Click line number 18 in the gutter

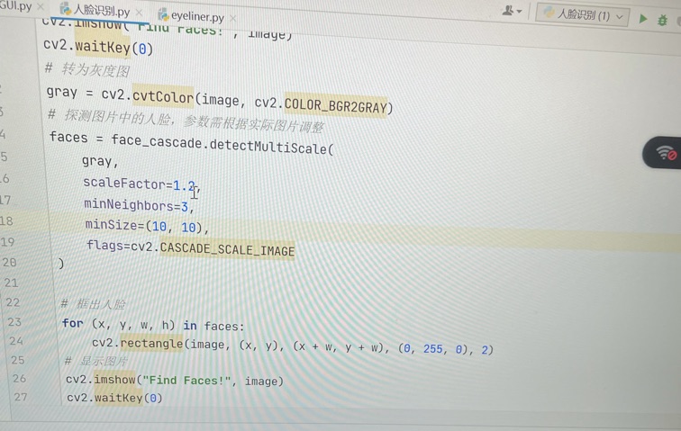pos(6,221)
